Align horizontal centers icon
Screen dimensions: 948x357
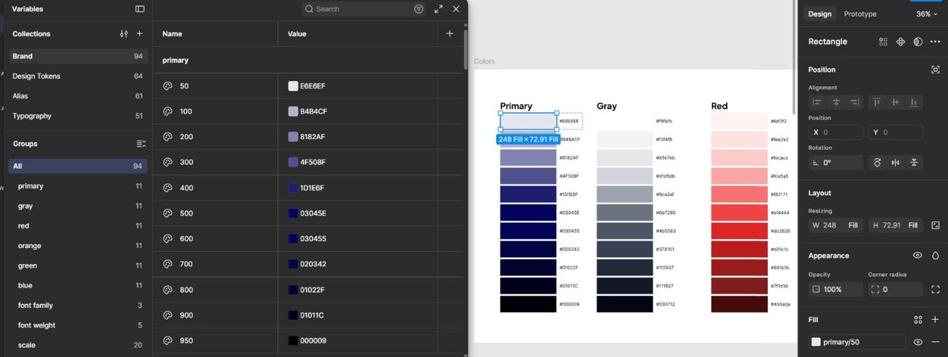pos(836,102)
